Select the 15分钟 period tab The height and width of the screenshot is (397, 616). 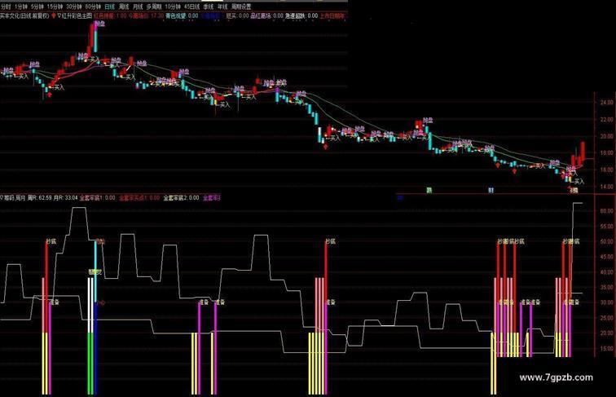[x=55, y=7]
